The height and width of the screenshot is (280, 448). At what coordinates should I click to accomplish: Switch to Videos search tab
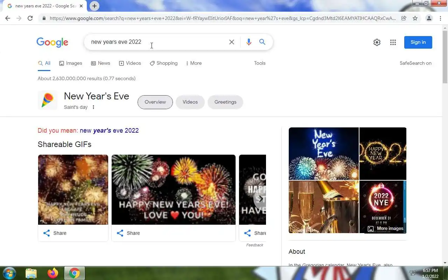pyautogui.click(x=130, y=63)
